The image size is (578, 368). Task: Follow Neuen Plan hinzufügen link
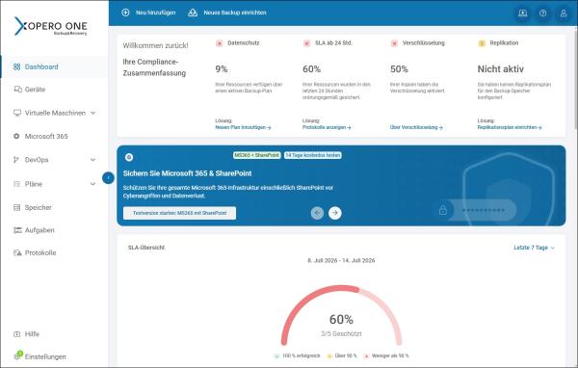243,127
